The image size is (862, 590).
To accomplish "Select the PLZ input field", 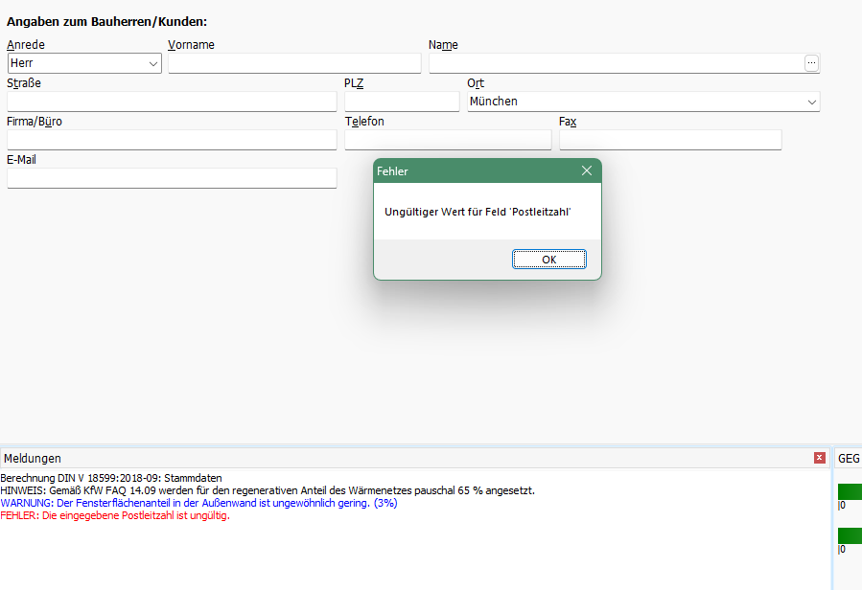I will click(402, 102).
